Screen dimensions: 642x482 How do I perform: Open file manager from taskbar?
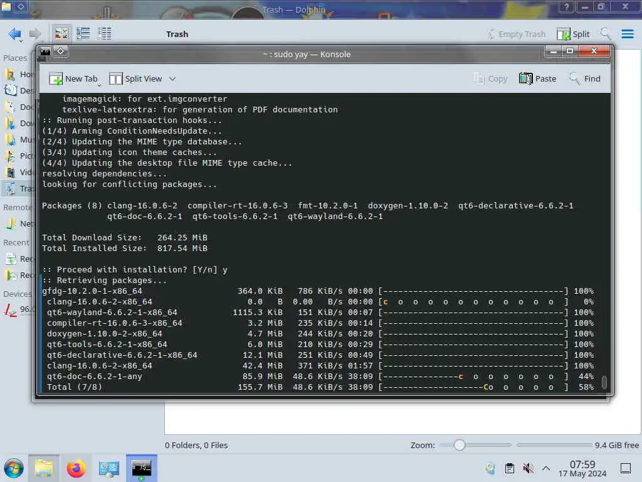point(44,468)
